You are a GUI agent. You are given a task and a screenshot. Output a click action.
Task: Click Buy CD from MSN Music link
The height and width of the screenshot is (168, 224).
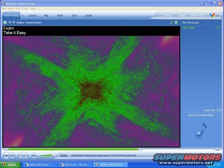click(x=201, y=115)
